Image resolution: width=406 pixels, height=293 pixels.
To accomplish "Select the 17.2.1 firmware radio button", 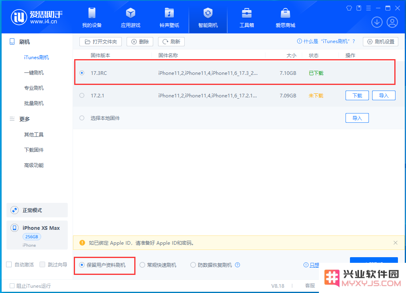I will click(x=82, y=95).
